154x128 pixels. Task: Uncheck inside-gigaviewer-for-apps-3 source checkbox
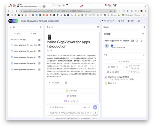39,57
